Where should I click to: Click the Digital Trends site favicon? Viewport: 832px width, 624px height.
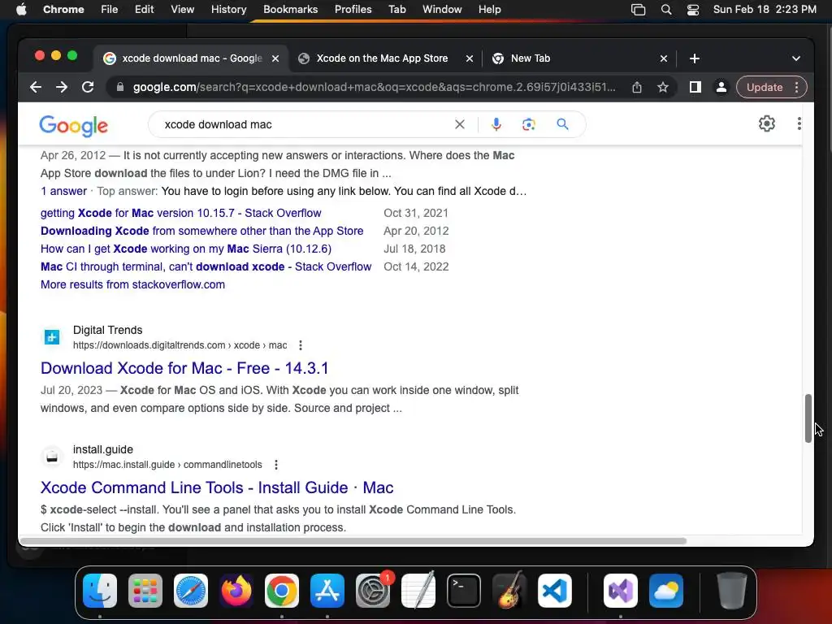[x=51, y=337]
